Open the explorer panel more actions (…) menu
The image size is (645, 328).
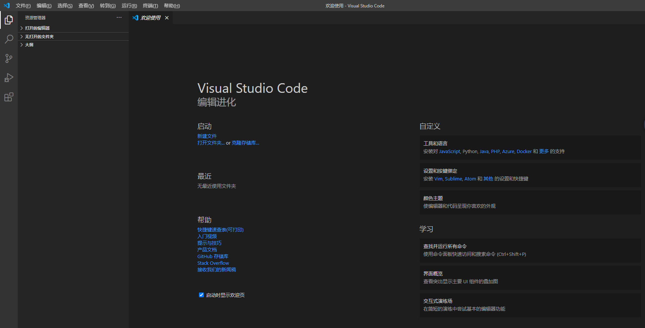click(x=119, y=17)
